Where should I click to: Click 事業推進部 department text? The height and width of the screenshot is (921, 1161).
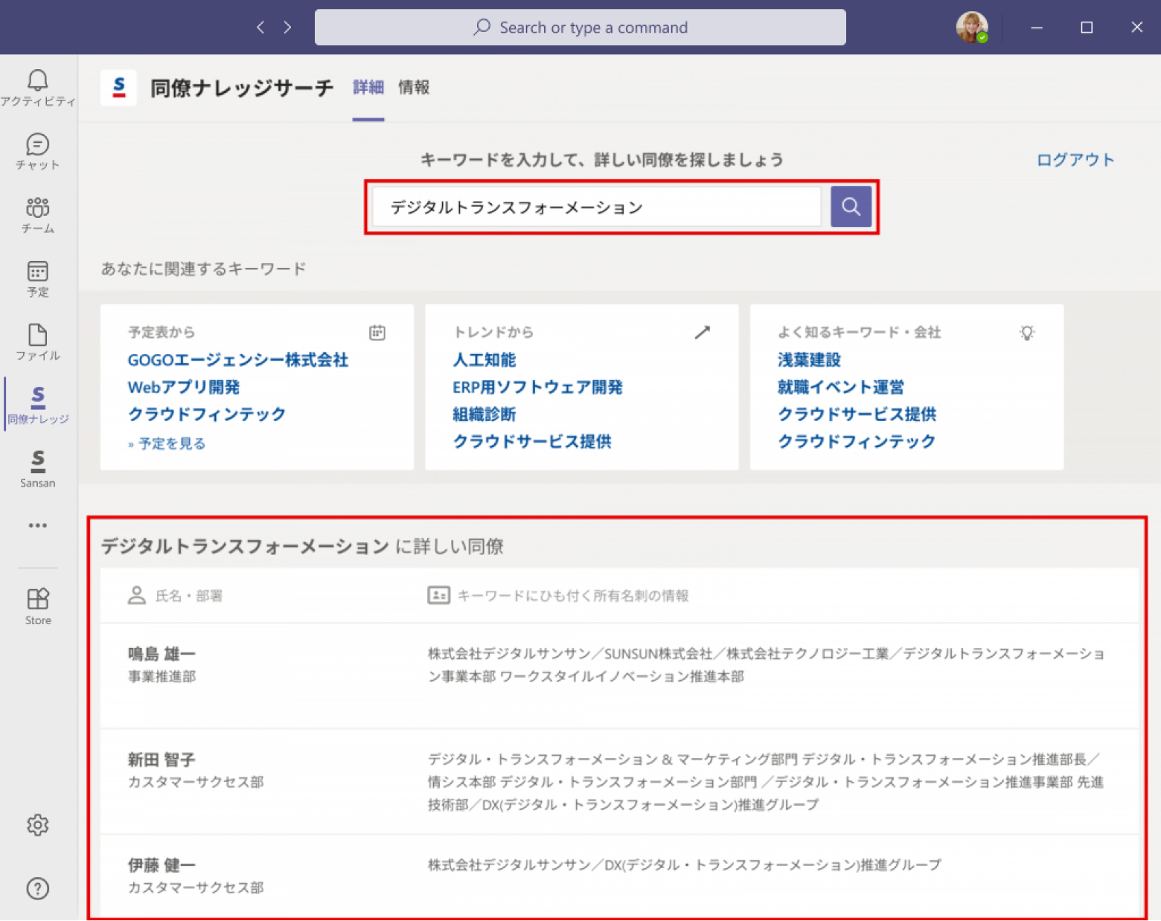point(161,676)
